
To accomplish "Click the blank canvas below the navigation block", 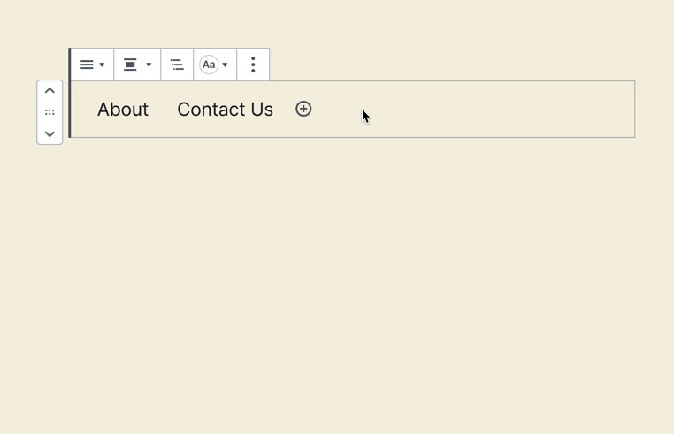I will [x=336, y=283].
